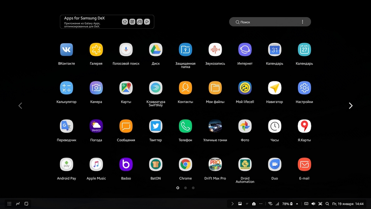Open Wi-Fi status icon in taskbar

click(270, 204)
